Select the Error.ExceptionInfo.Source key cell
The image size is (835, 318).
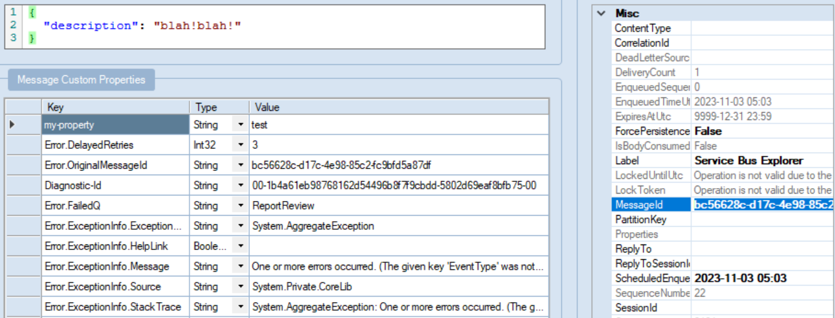115,286
